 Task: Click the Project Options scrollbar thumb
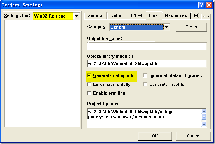pyautogui.click(x=204, y=117)
